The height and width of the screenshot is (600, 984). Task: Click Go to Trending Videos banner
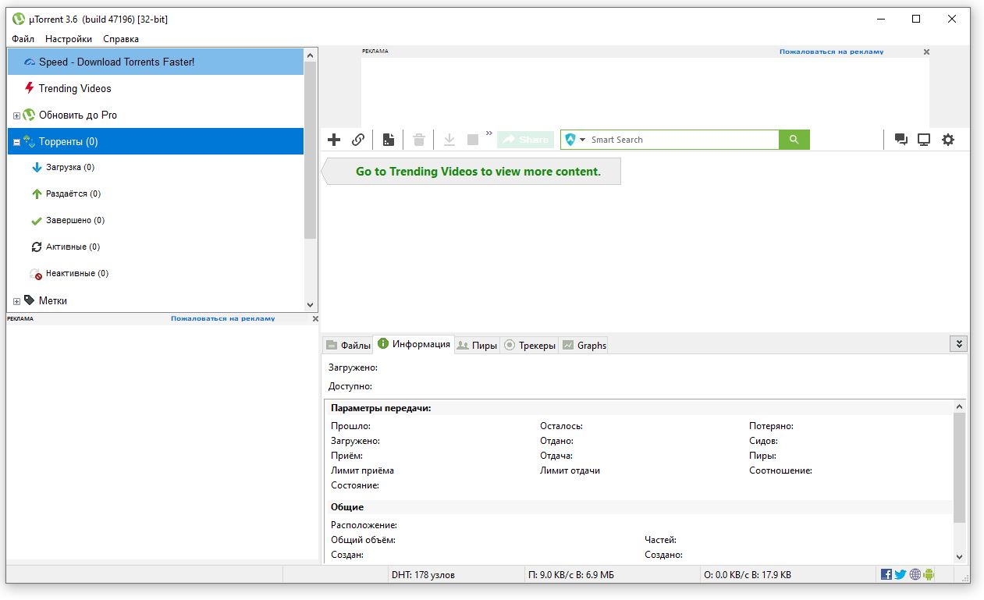click(471, 172)
